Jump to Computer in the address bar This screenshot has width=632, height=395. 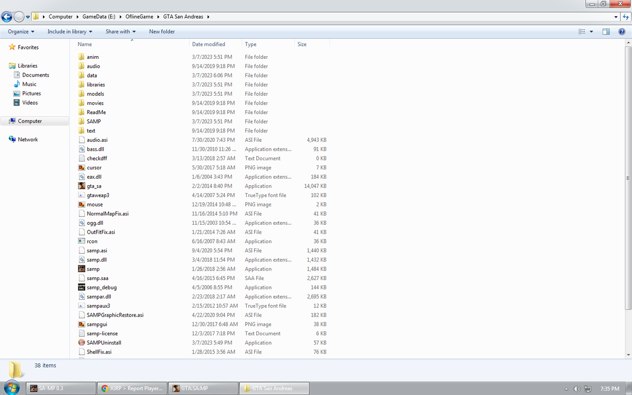click(x=60, y=17)
